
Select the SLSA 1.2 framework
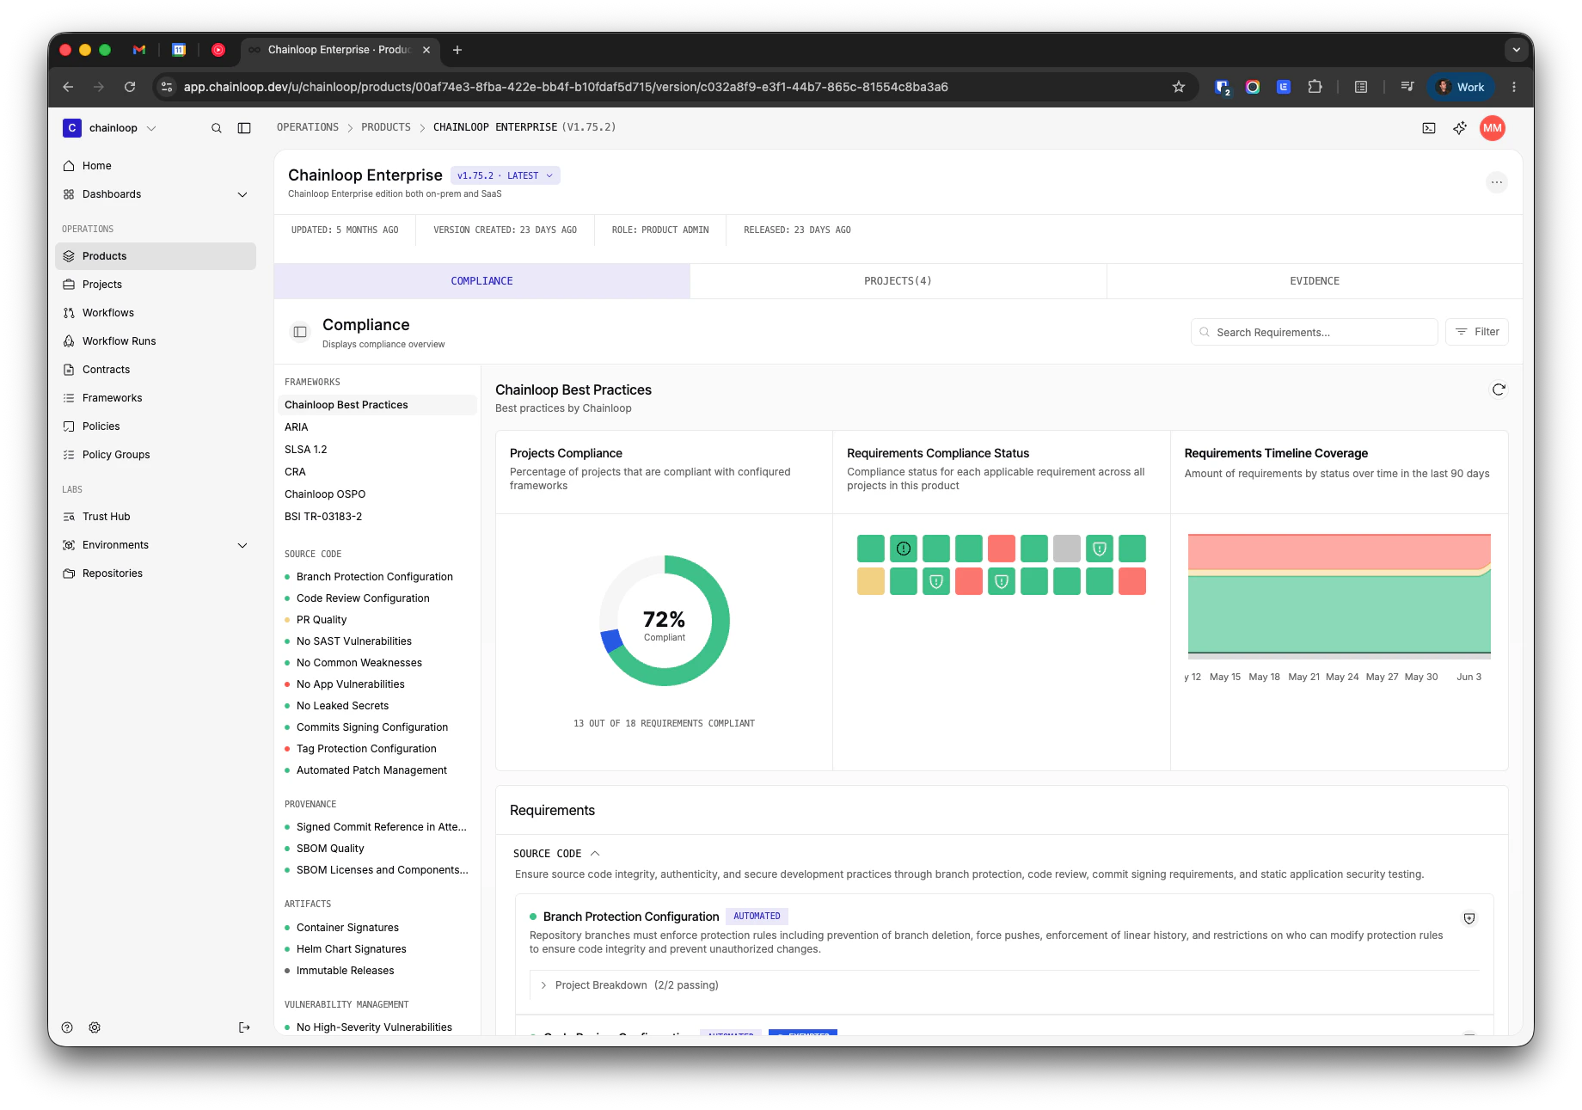click(378, 450)
